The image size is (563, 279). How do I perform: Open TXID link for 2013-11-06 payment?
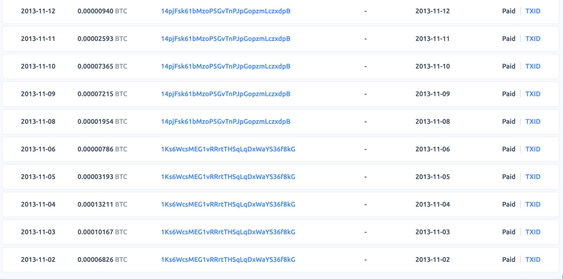pos(533,149)
